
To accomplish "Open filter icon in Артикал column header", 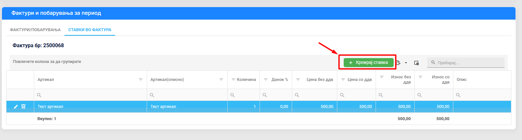I will (x=141, y=80).
